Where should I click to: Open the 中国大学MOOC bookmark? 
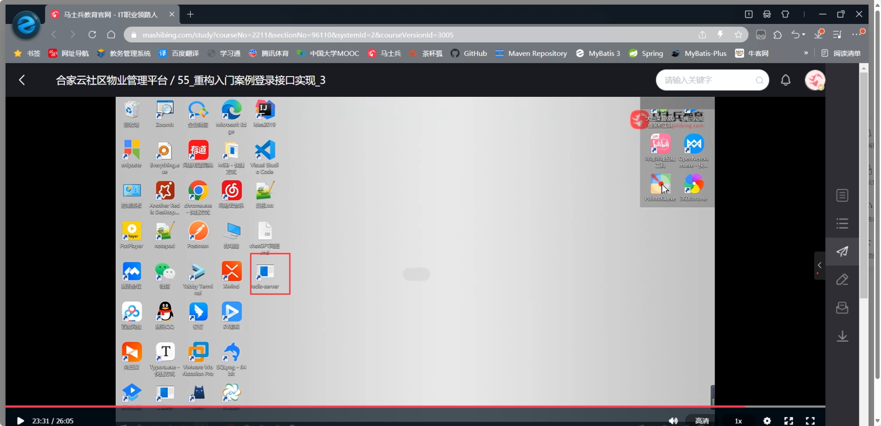328,53
